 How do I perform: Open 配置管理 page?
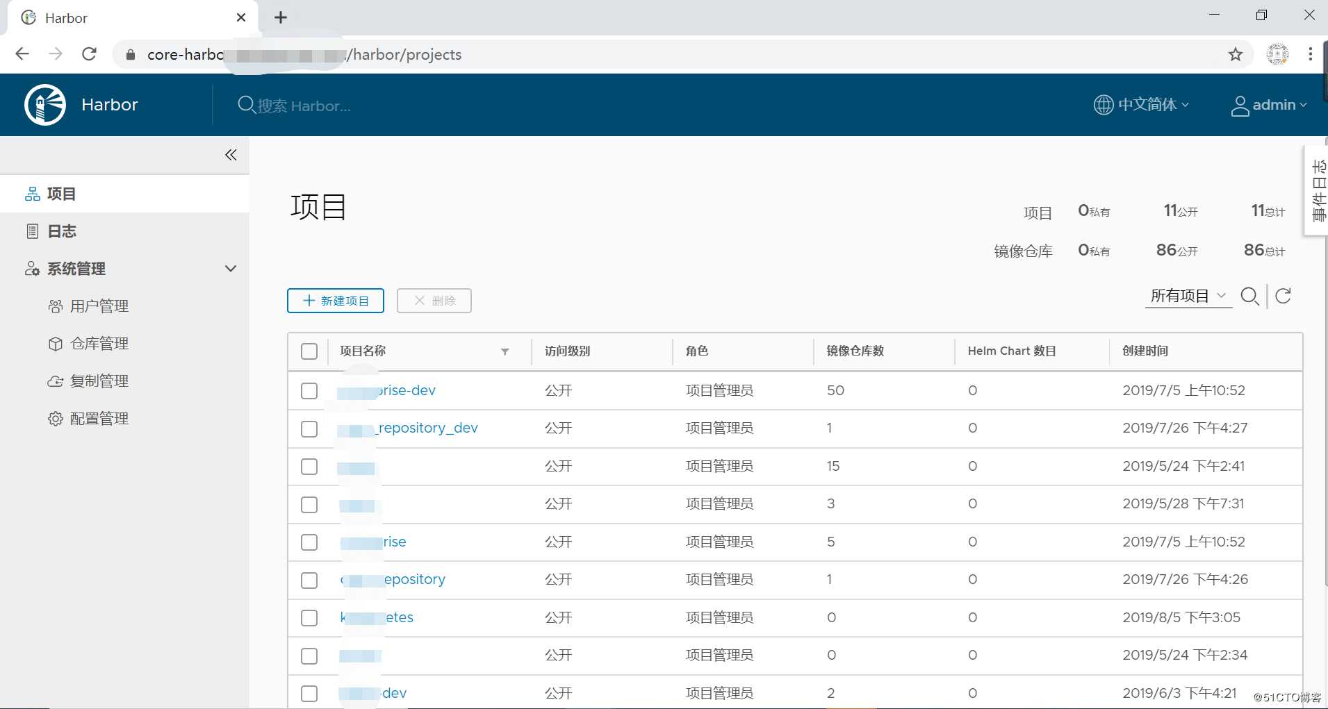[x=99, y=419]
